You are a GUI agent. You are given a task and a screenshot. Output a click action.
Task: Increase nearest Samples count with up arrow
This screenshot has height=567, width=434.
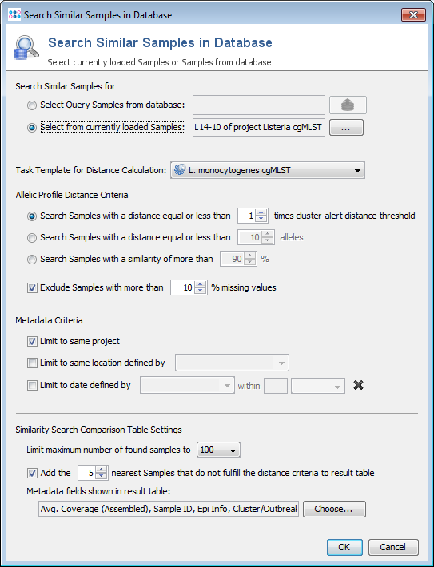pos(102,470)
